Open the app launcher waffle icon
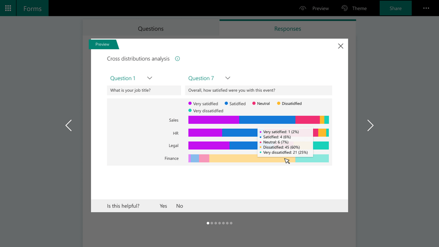Image resolution: width=439 pixels, height=247 pixels. (8, 8)
